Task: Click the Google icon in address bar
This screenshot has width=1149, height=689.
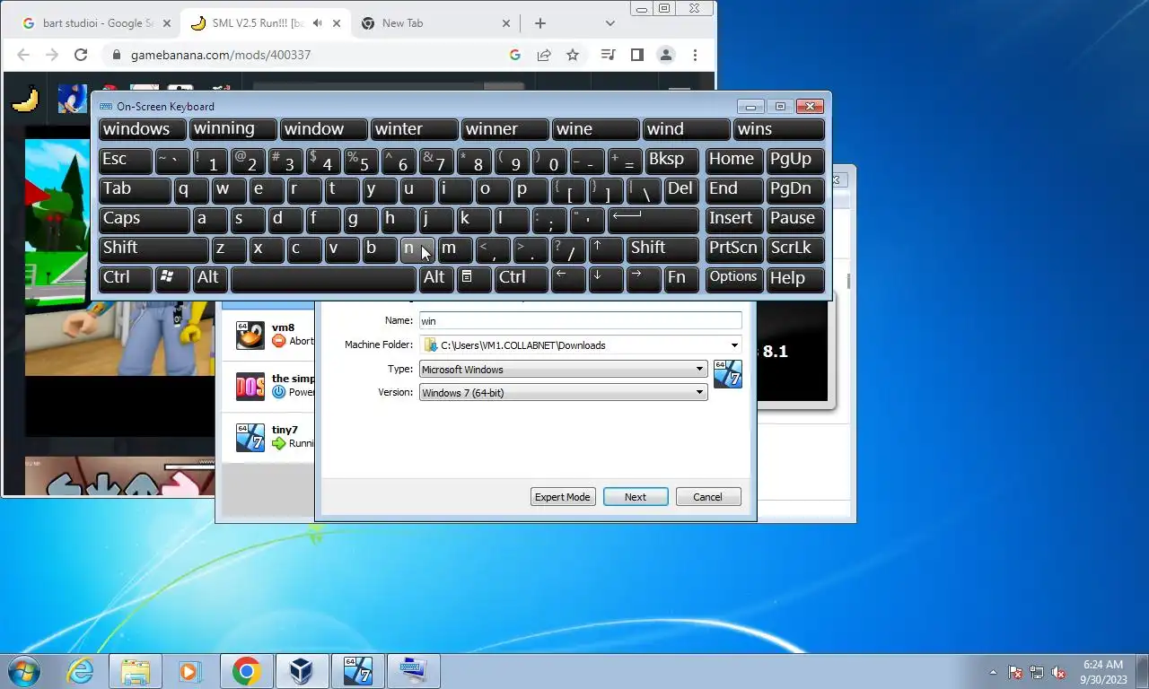Action: 515,55
